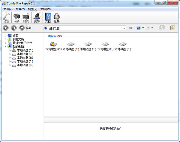Expand 本地磁盘 (D:) in the tree
180x142 pixels.
click(x=10, y=54)
